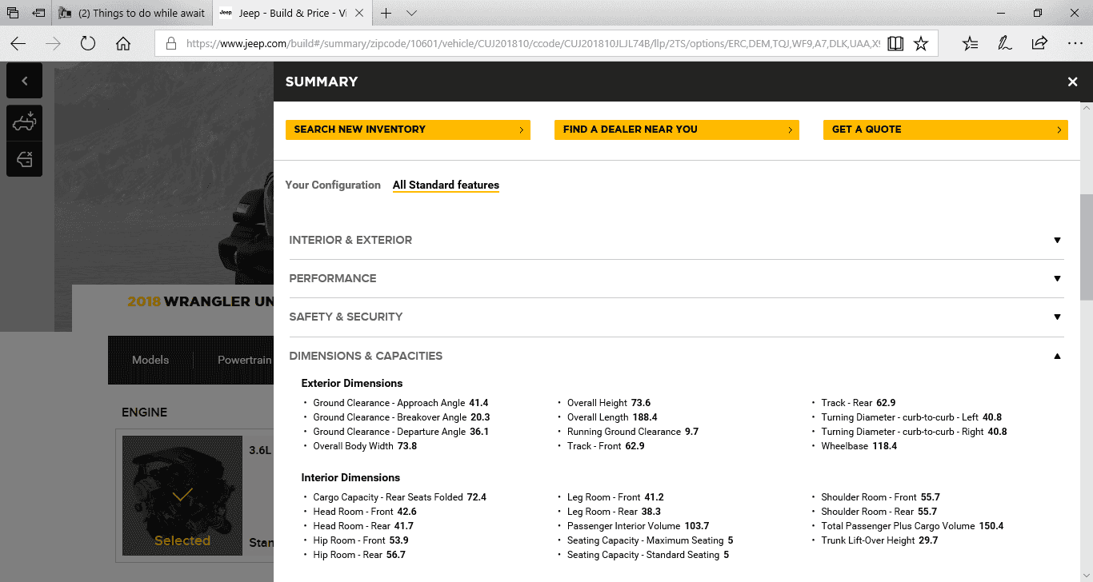
Task: Expand the Performance section
Action: [x=677, y=278]
